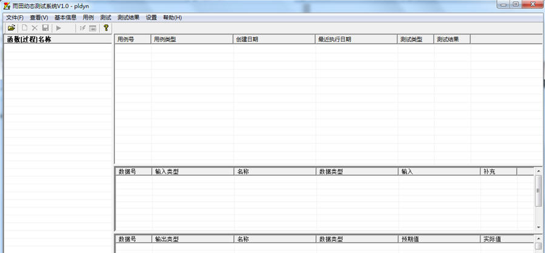
Task: Click the delete X toolbar icon
Action: tap(35, 28)
